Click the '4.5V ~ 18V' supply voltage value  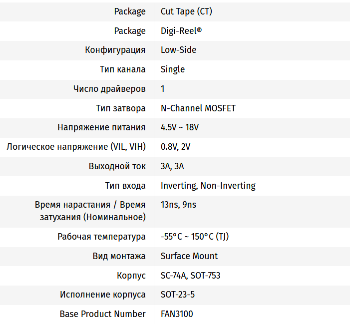180,127
